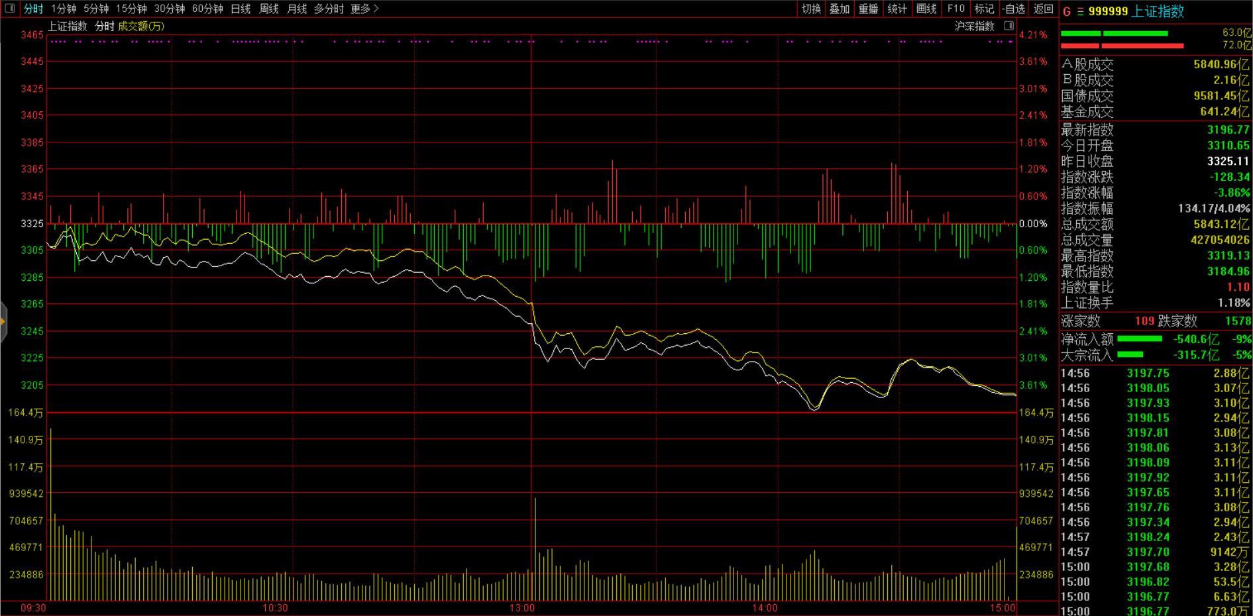Click the 15:00 tick showing 53.5亿
This screenshot has width=1253, height=616.
click(1156, 582)
